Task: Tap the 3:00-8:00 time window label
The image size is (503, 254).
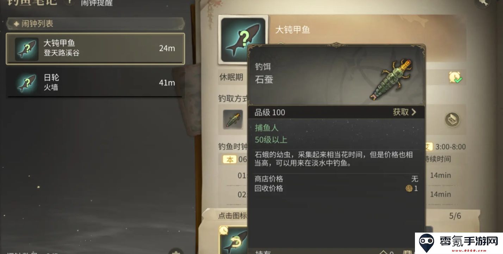Action: pos(451,147)
